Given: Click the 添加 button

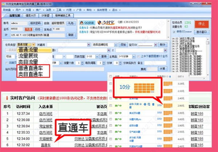Looking at the screenshot, I should pos(123,45).
